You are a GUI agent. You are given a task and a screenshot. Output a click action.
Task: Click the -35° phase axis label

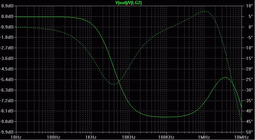pos(249,101)
